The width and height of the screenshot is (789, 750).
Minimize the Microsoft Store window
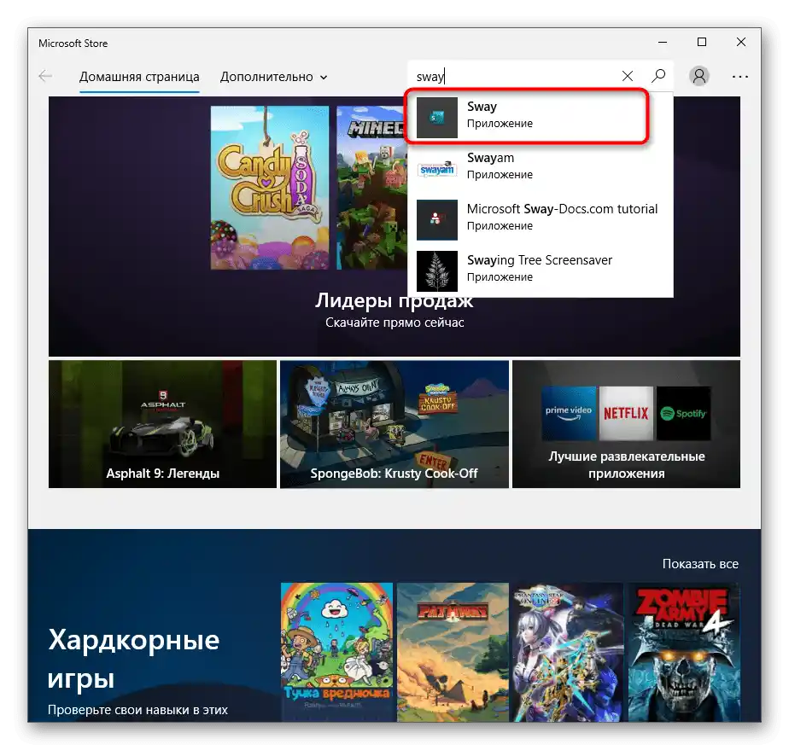pos(663,43)
